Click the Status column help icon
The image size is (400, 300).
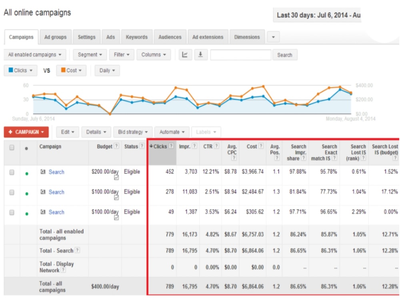coord(142,146)
